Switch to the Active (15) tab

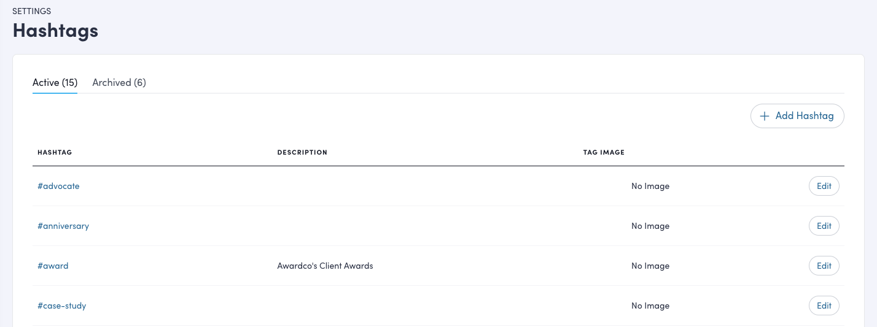pos(55,82)
